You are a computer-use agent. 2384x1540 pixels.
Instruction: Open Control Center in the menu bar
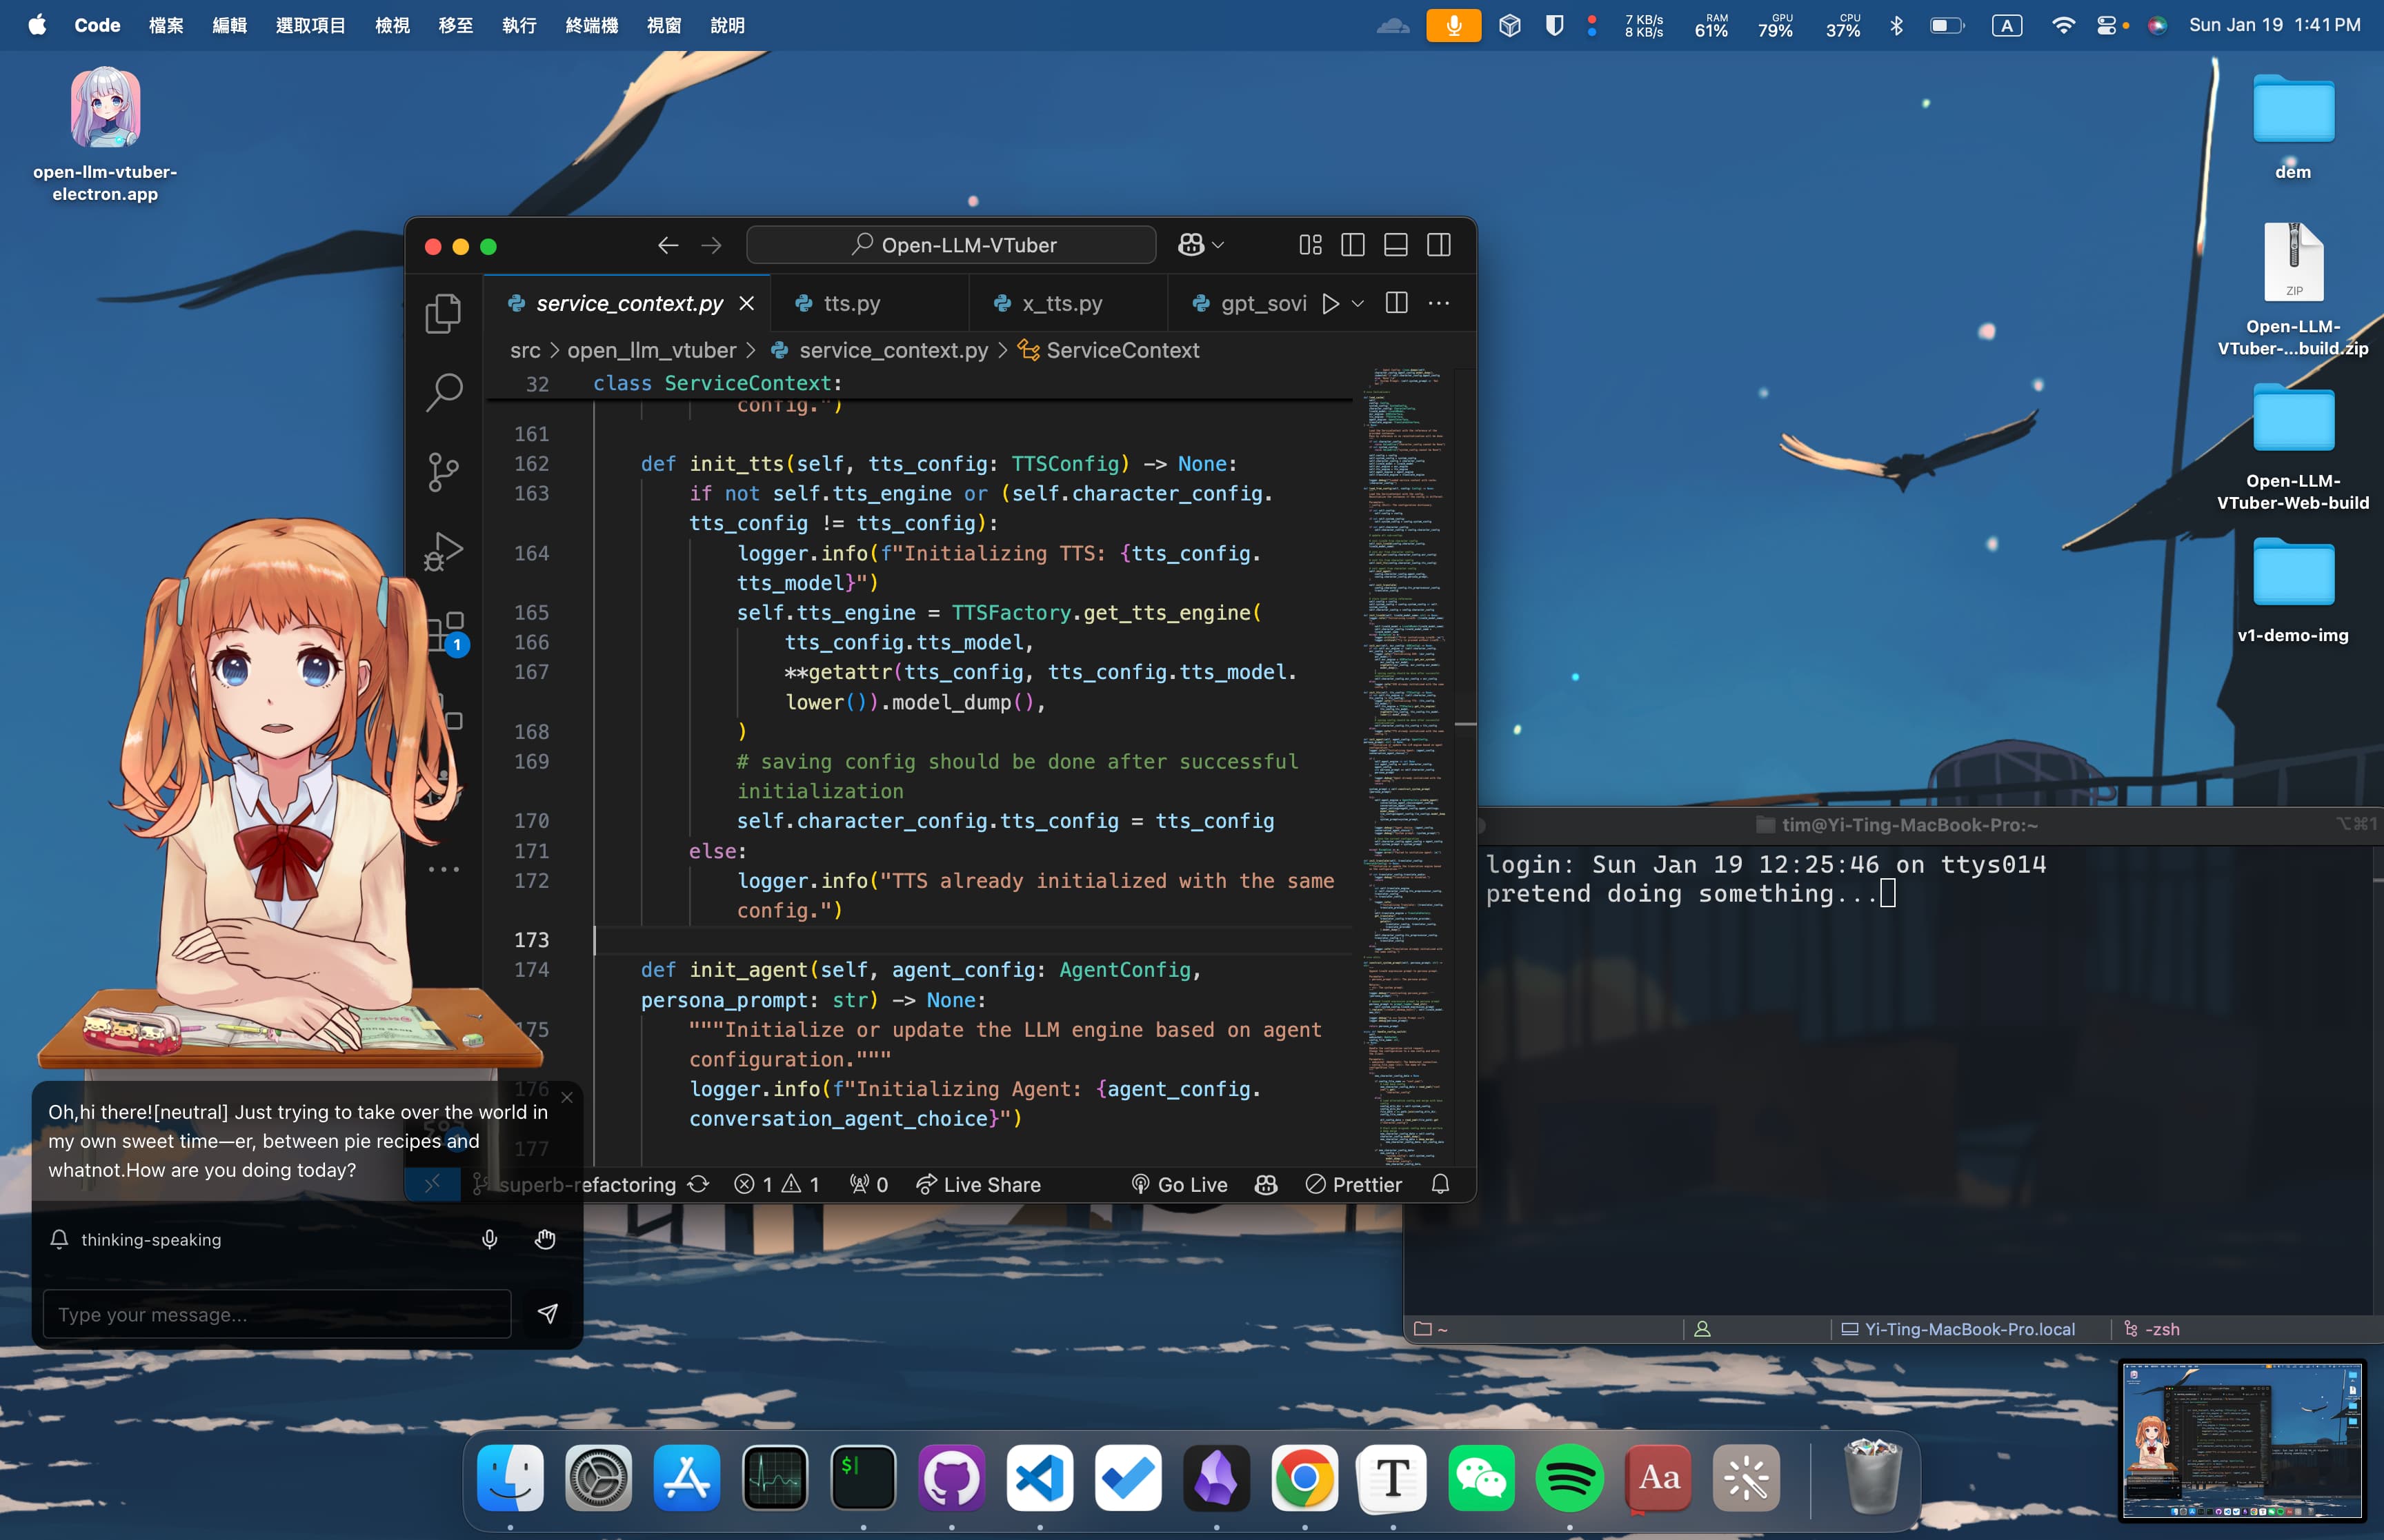point(2107,25)
